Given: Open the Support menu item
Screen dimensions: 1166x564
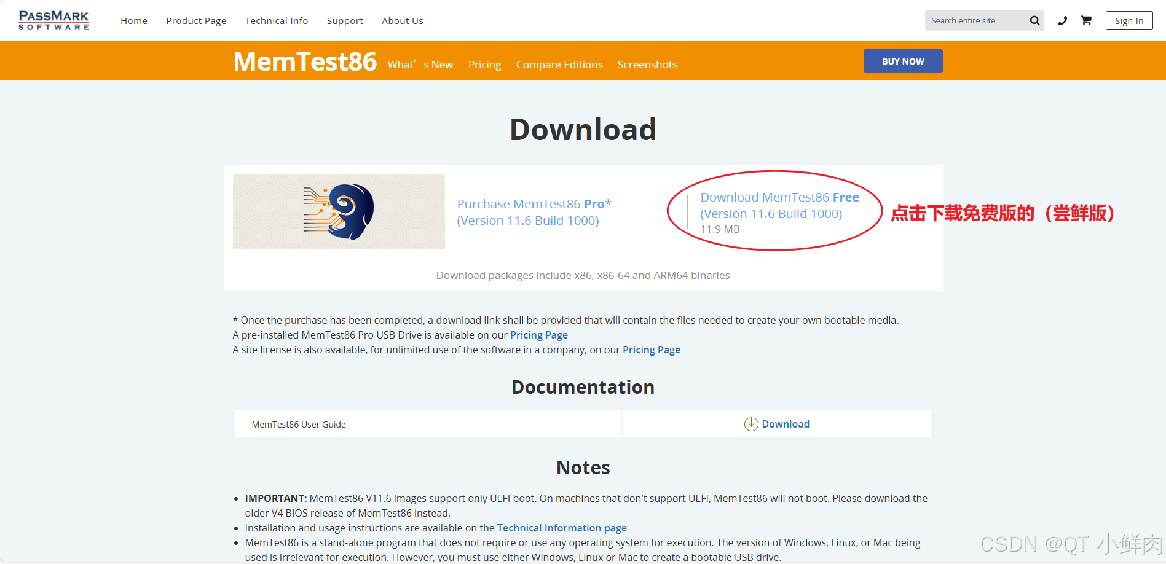Looking at the screenshot, I should tap(345, 21).
